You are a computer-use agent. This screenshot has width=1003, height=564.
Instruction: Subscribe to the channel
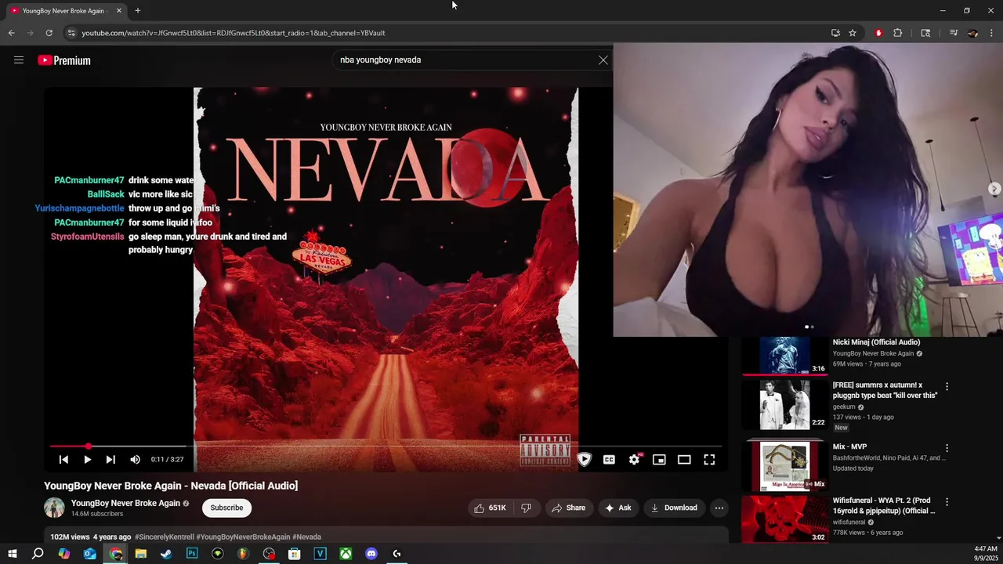pyautogui.click(x=226, y=508)
